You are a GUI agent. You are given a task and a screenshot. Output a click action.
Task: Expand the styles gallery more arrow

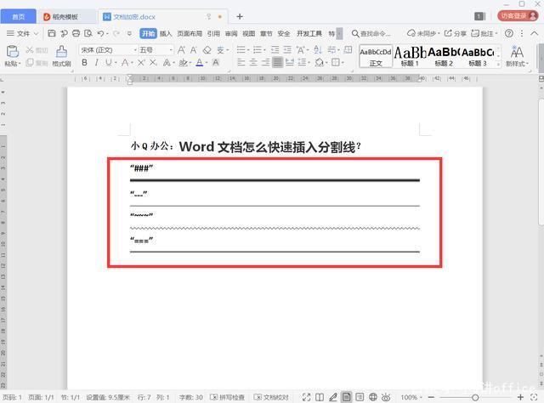(498, 64)
